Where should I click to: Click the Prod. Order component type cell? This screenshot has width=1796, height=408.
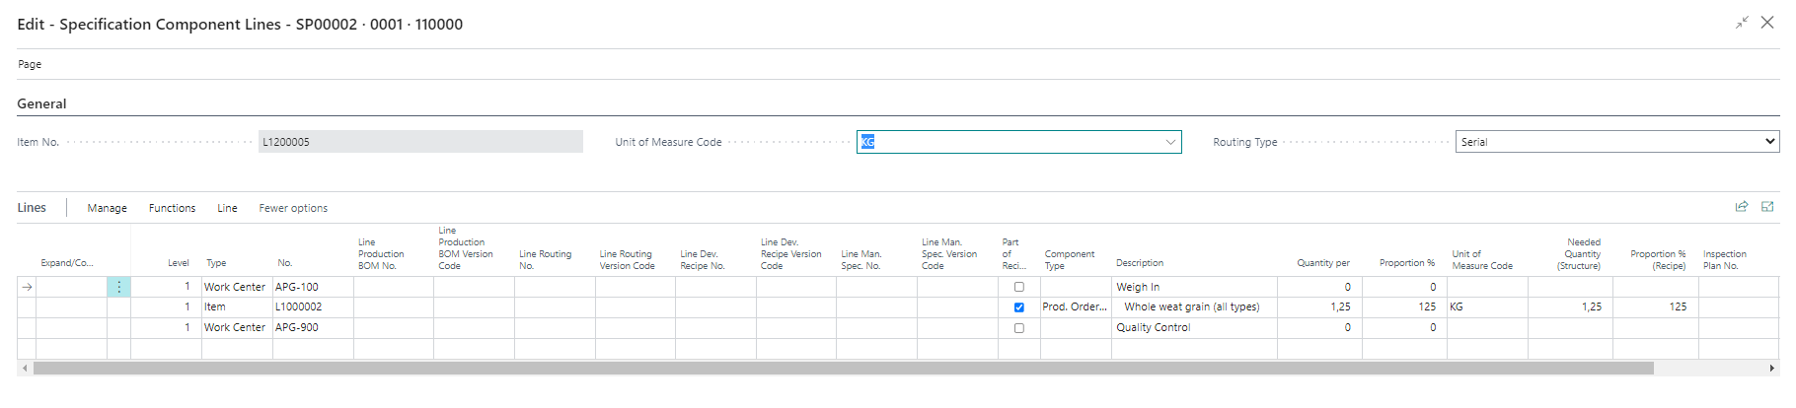pyautogui.click(x=1076, y=307)
